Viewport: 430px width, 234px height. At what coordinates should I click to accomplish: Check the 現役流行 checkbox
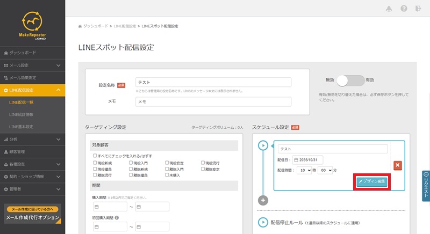click(x=203, y=163)
